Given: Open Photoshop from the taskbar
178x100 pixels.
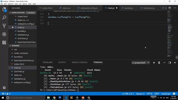Looking at the screenshot, I should pyautogui.click(x=60, y=97).
